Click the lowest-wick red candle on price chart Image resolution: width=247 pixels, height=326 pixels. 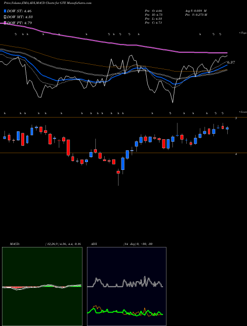pyautogui.click(x=118, y=177)
